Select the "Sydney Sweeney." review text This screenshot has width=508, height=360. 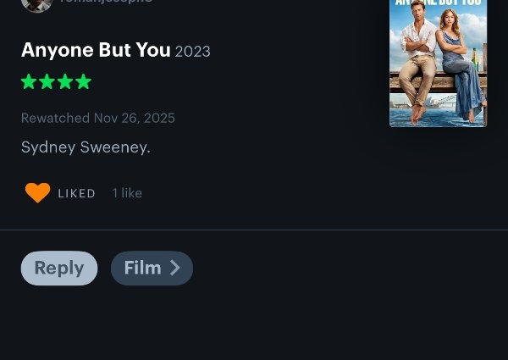pyautogui.click(x=86, y=147)
